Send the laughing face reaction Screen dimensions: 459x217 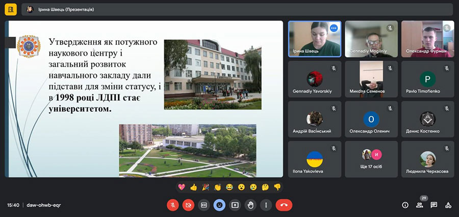(229, 187)
